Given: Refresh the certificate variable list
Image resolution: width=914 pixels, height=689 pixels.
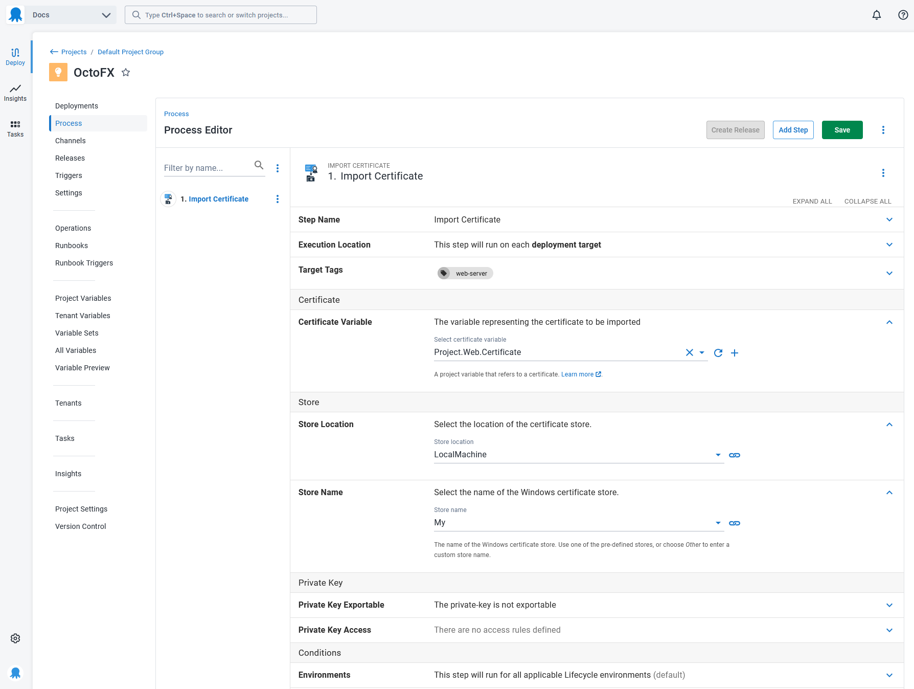Looking at the screenshot, I should (x=718, y=353).
